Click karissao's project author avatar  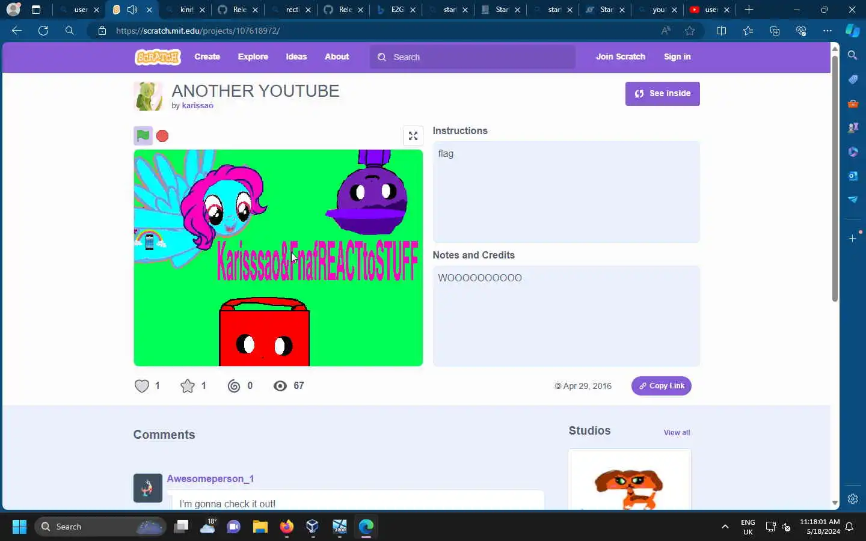(148, 96)
